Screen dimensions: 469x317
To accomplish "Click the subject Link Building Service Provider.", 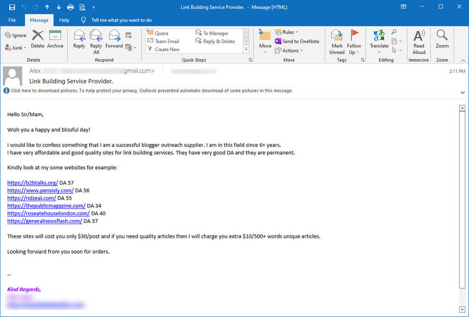I will pos(71,81).
